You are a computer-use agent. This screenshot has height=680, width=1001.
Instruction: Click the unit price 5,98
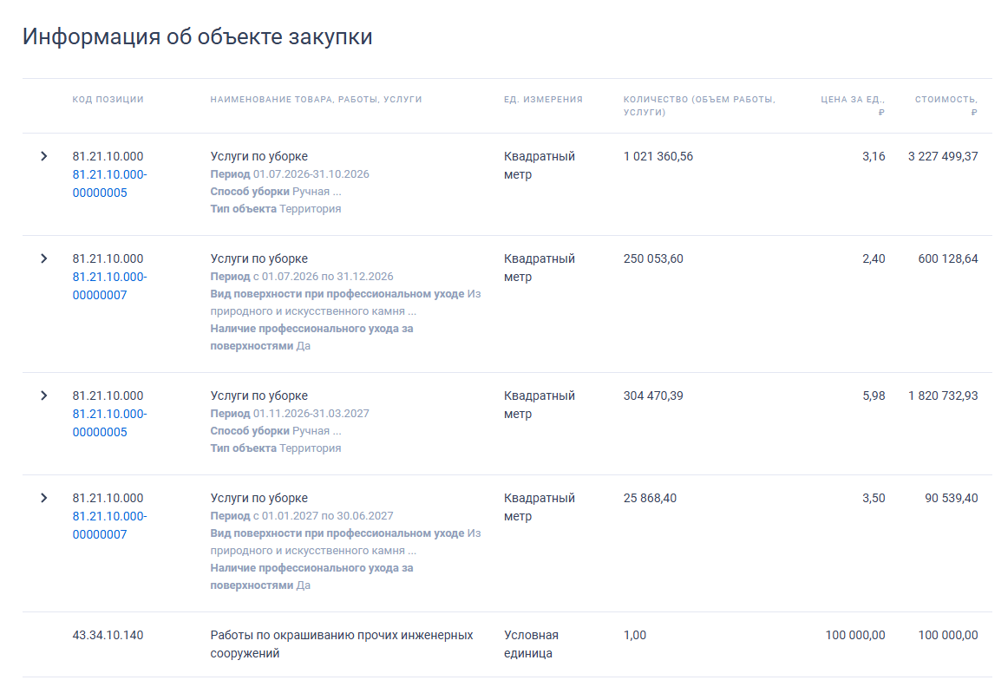point(873,396)
